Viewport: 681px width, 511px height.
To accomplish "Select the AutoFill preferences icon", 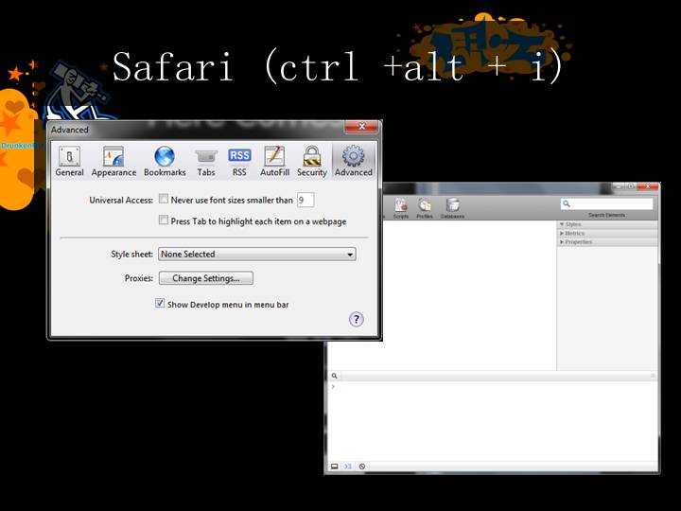I will click(274, 161).
